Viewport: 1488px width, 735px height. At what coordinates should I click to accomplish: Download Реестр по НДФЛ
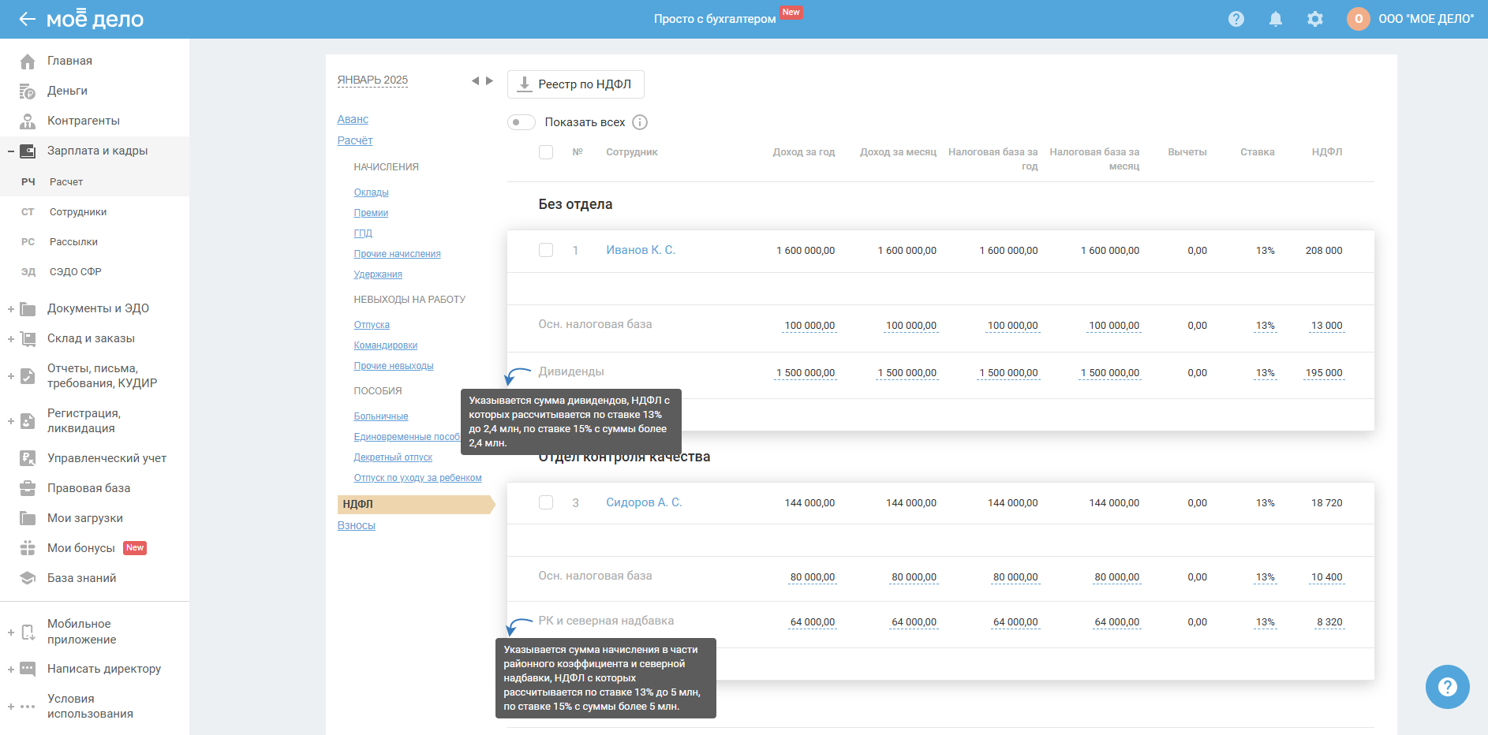575,84
